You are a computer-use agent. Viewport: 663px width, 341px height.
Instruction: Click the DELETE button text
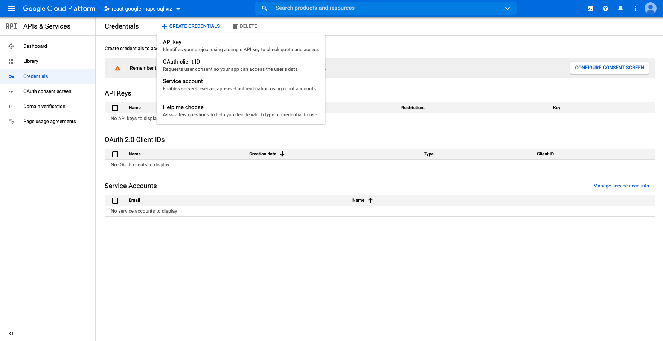248,26
